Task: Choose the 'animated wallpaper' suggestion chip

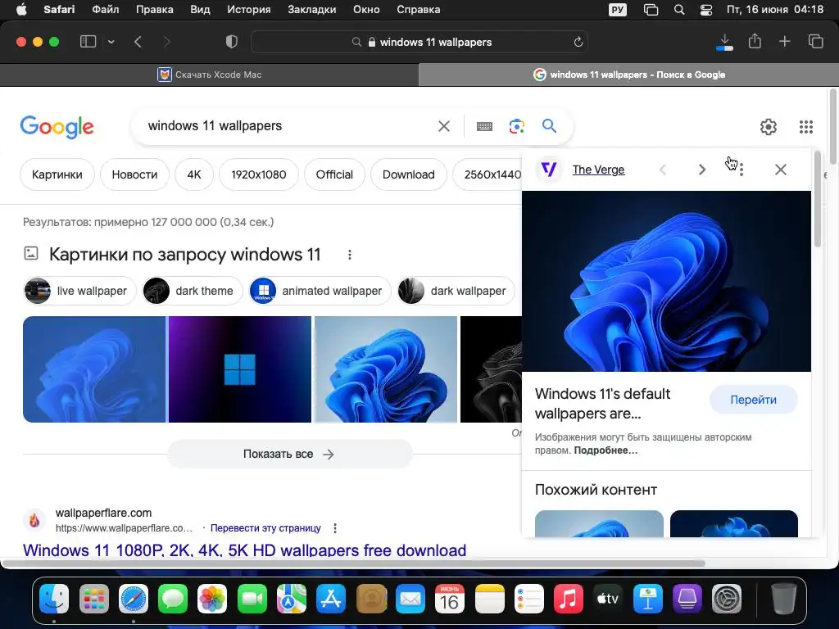Action: click(320, 291)
